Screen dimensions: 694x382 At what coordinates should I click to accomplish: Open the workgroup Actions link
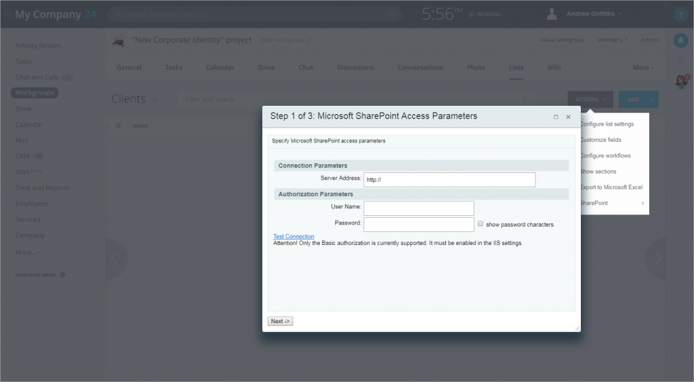pos(650,40)
